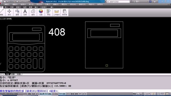This screenshot has height=96, width=171.
Task: Click the New drawing icon in quick access toolbar
Action: 5,2
